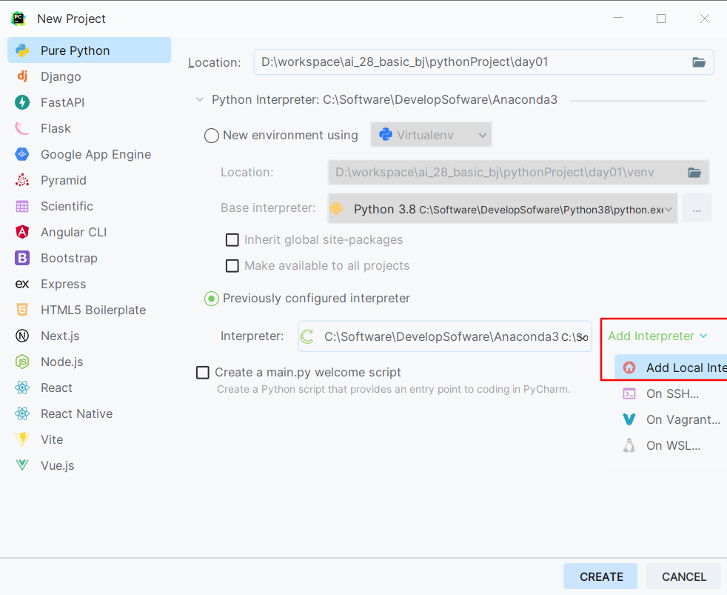Browse folder for project Location
This screenshot has height=595, width=727.
[699, 62]
